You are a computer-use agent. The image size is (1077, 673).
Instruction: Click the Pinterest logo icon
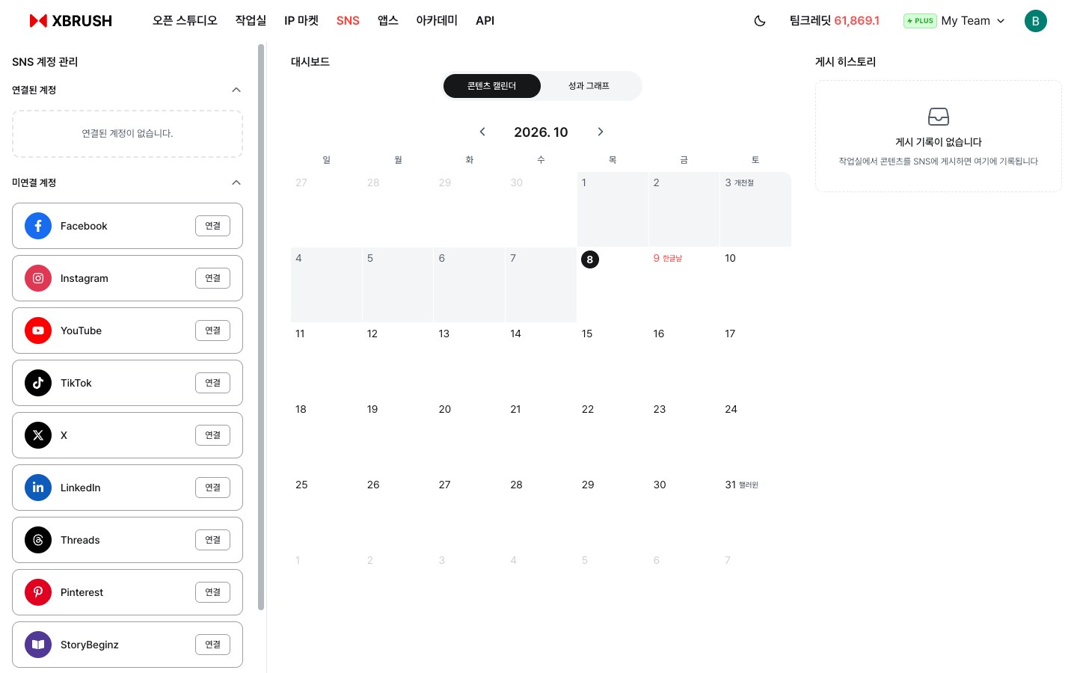coord(38,592)
